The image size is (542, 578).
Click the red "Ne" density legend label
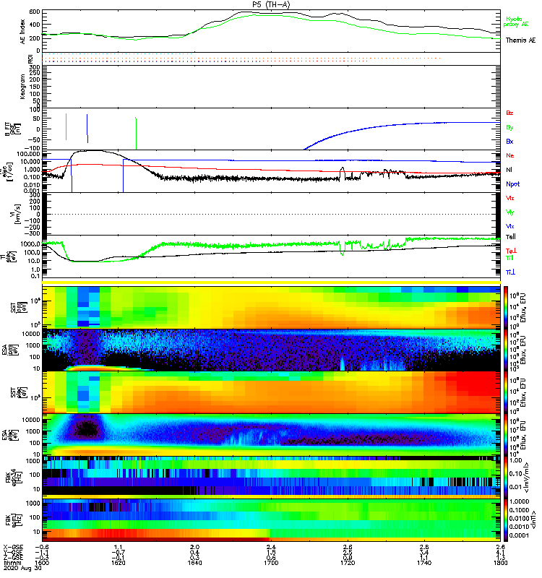tap(510, 155)
